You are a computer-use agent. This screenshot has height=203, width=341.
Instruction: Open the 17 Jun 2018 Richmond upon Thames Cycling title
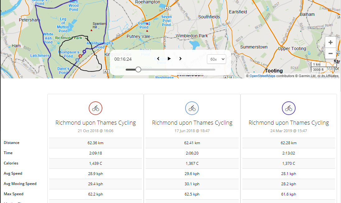(x=192, y=123)
